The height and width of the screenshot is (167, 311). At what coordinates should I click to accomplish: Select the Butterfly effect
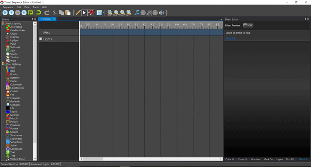coord(15,78)
